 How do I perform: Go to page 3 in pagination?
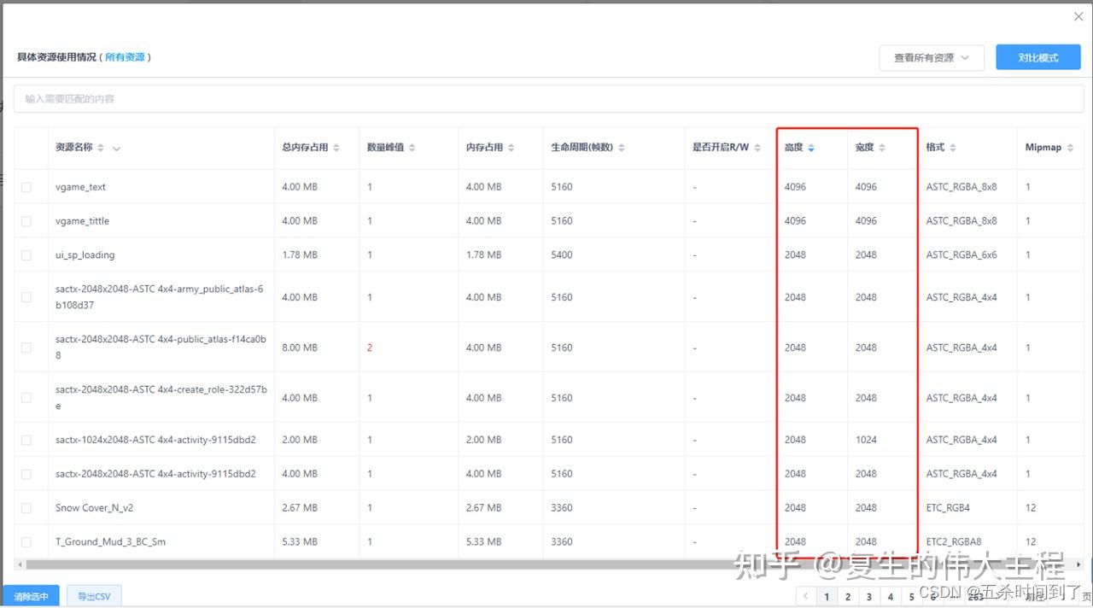869,596
